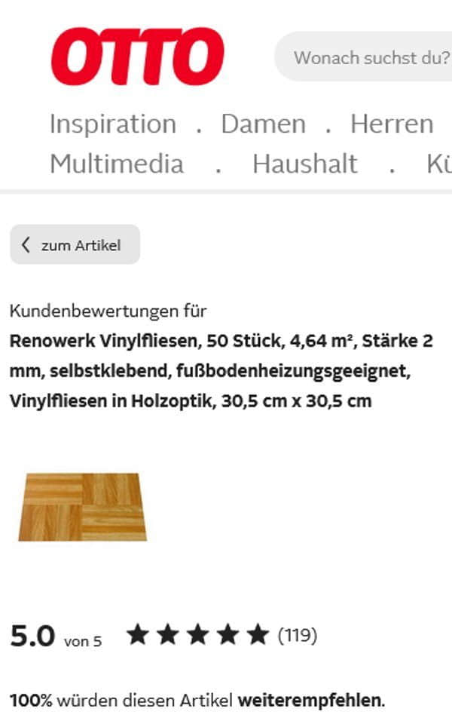This screenshot has height=724, width=452.
Task: Click the 5.0 von 5 rating score
Action: pyautogui.click(x=56, y=637)
